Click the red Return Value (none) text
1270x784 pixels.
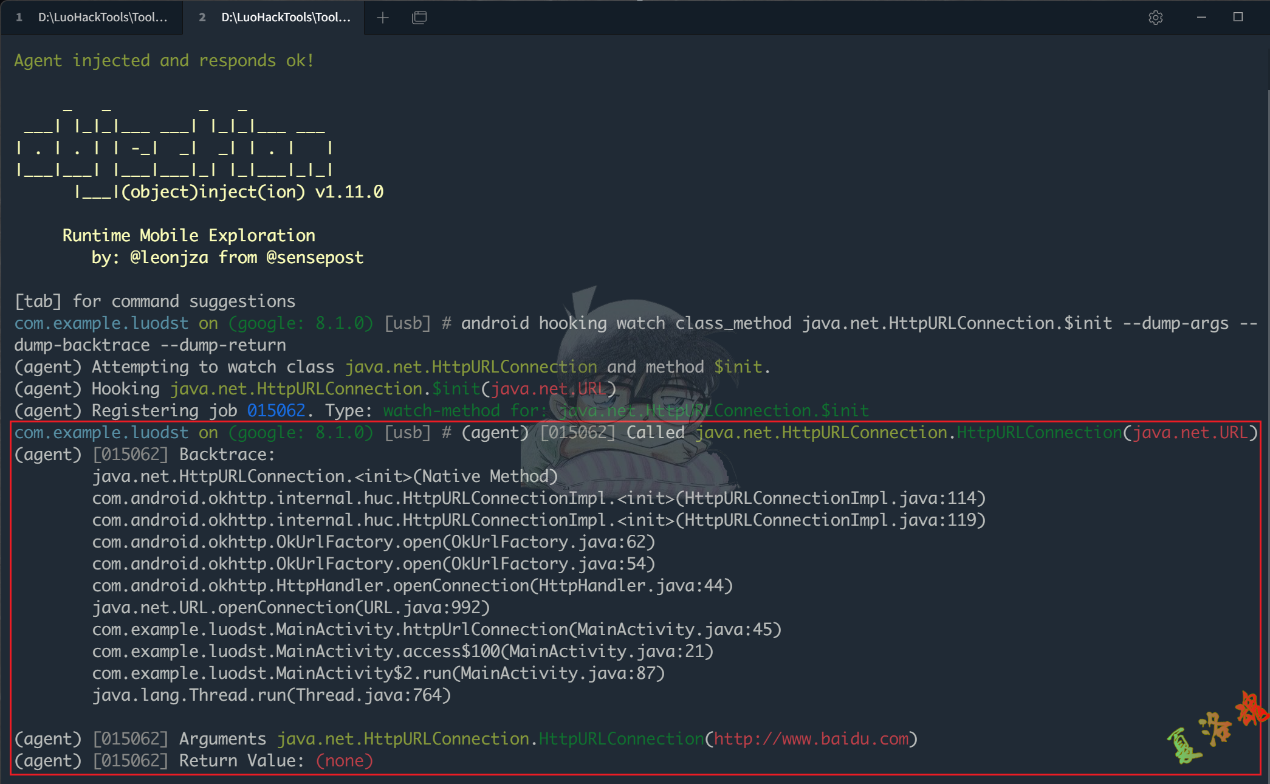344,760
